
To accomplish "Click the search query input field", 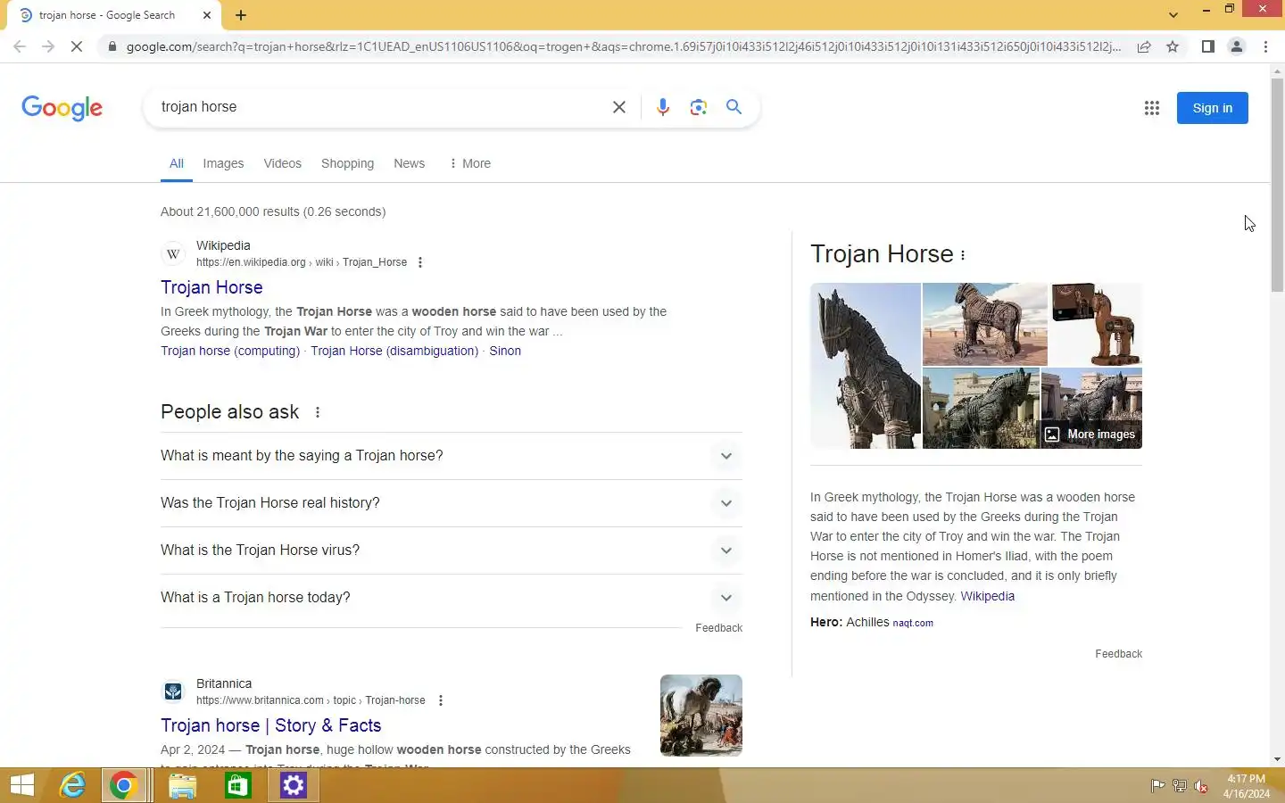I will click(379, 107).
